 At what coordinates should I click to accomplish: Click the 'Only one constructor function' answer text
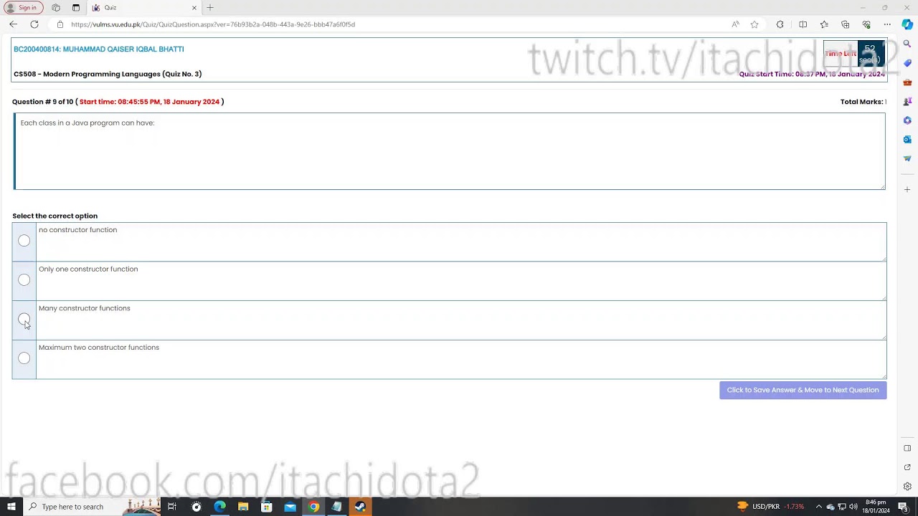pos(88,269)
